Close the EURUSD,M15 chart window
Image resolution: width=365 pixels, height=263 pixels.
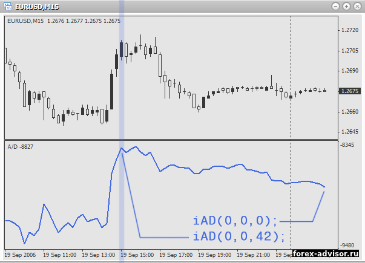357,6
